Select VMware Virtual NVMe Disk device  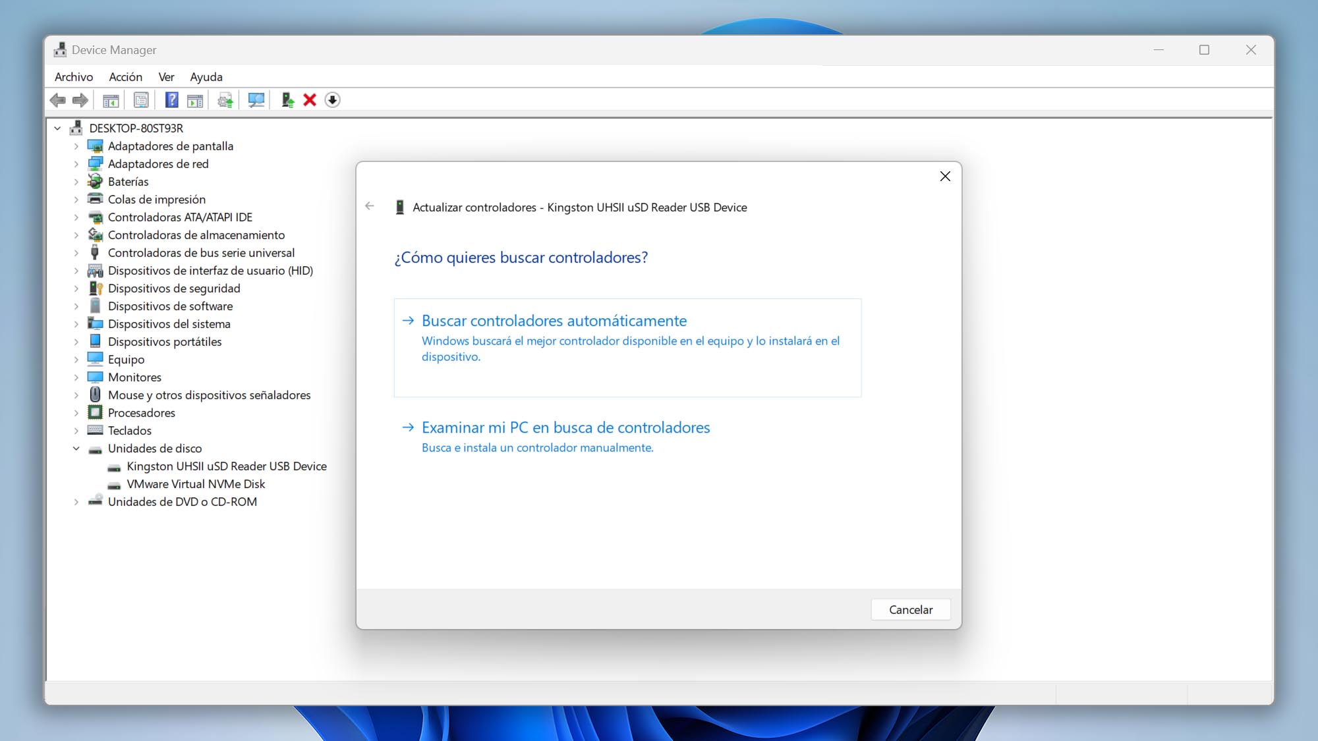click(194, 483)
